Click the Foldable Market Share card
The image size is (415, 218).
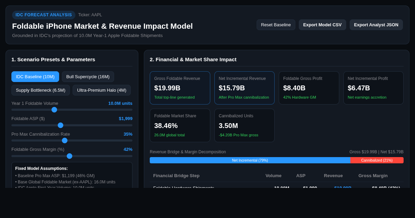click(x=180, y=125)
